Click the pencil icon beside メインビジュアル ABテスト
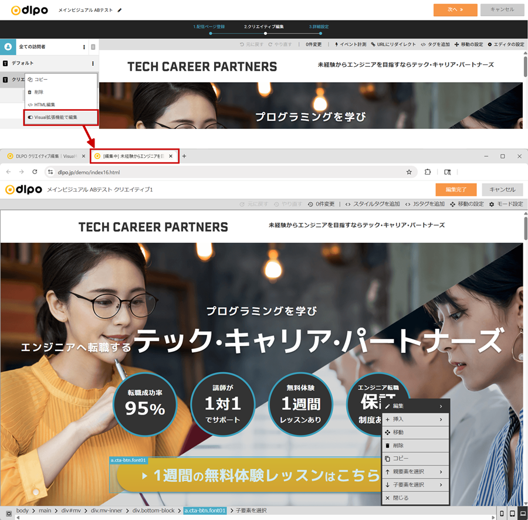 119,11
